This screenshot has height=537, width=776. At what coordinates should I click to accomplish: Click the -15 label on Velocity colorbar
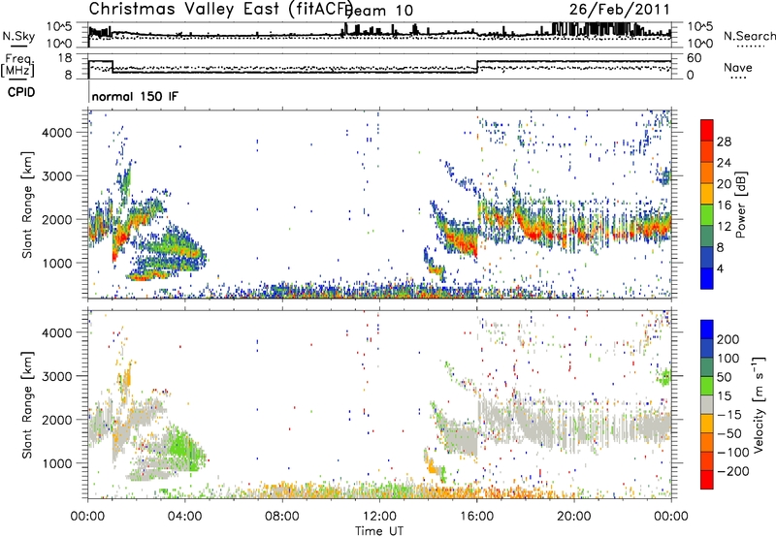click(x=728, y=414)
